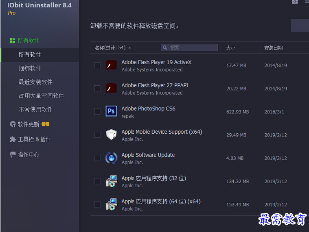Screen dimensions: 309x232
Task: Click the 2016/3/1 install date
Action: coord(274,112)
